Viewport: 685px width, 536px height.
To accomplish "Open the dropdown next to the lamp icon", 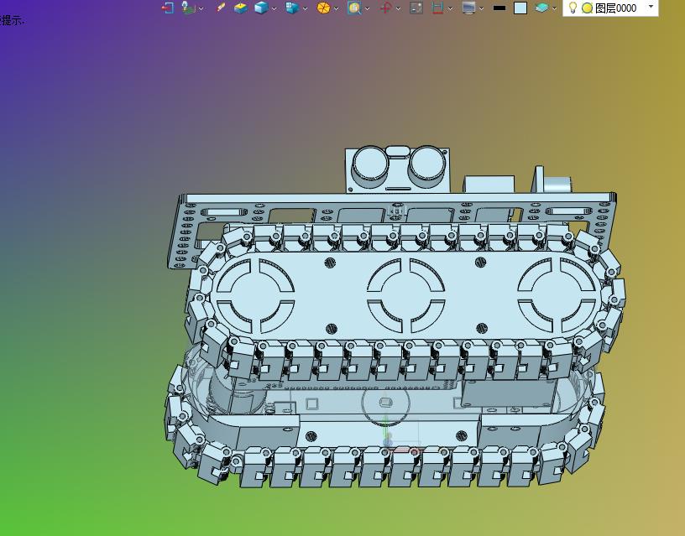I will pyautogui.click(x=201, y=8).
